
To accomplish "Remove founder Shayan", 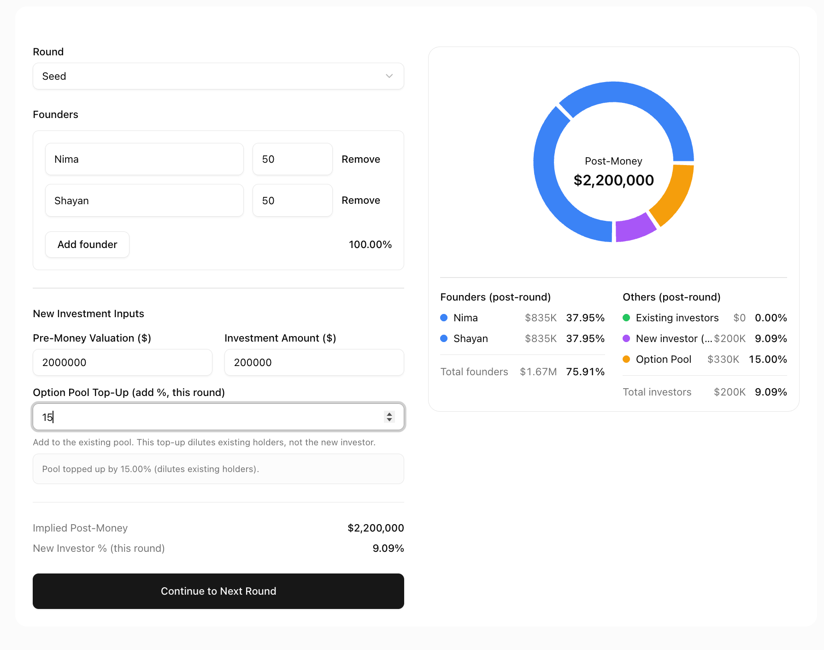I will [x=361, y=200].
